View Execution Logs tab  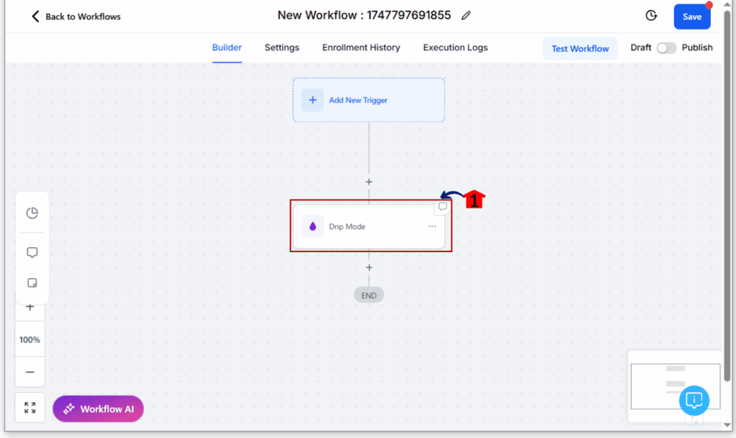[x=455, y=47]
